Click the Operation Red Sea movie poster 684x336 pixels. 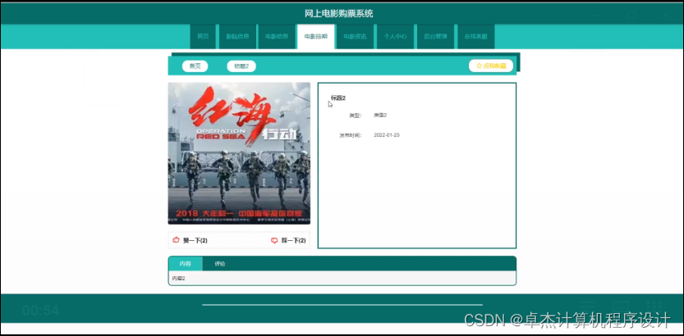point(239,153)
